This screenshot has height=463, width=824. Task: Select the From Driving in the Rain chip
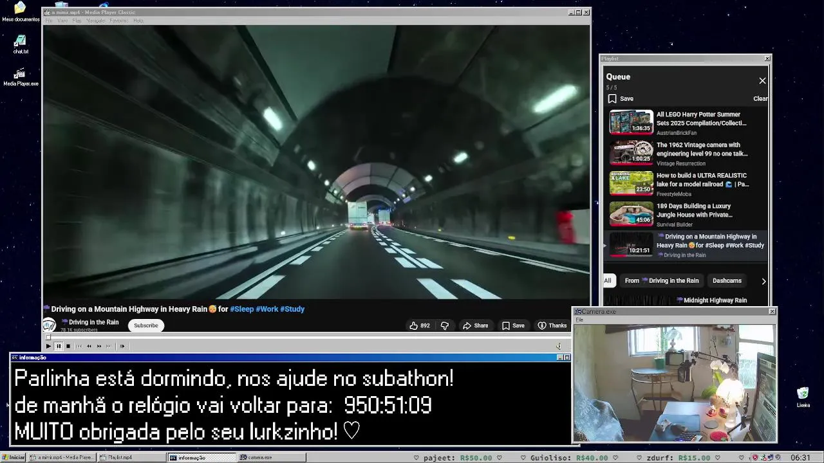coord(662,280)
